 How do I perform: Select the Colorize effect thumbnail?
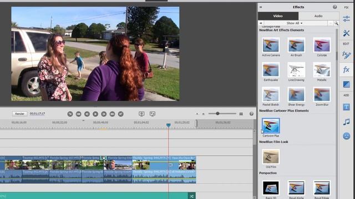(x=322, y=45)
